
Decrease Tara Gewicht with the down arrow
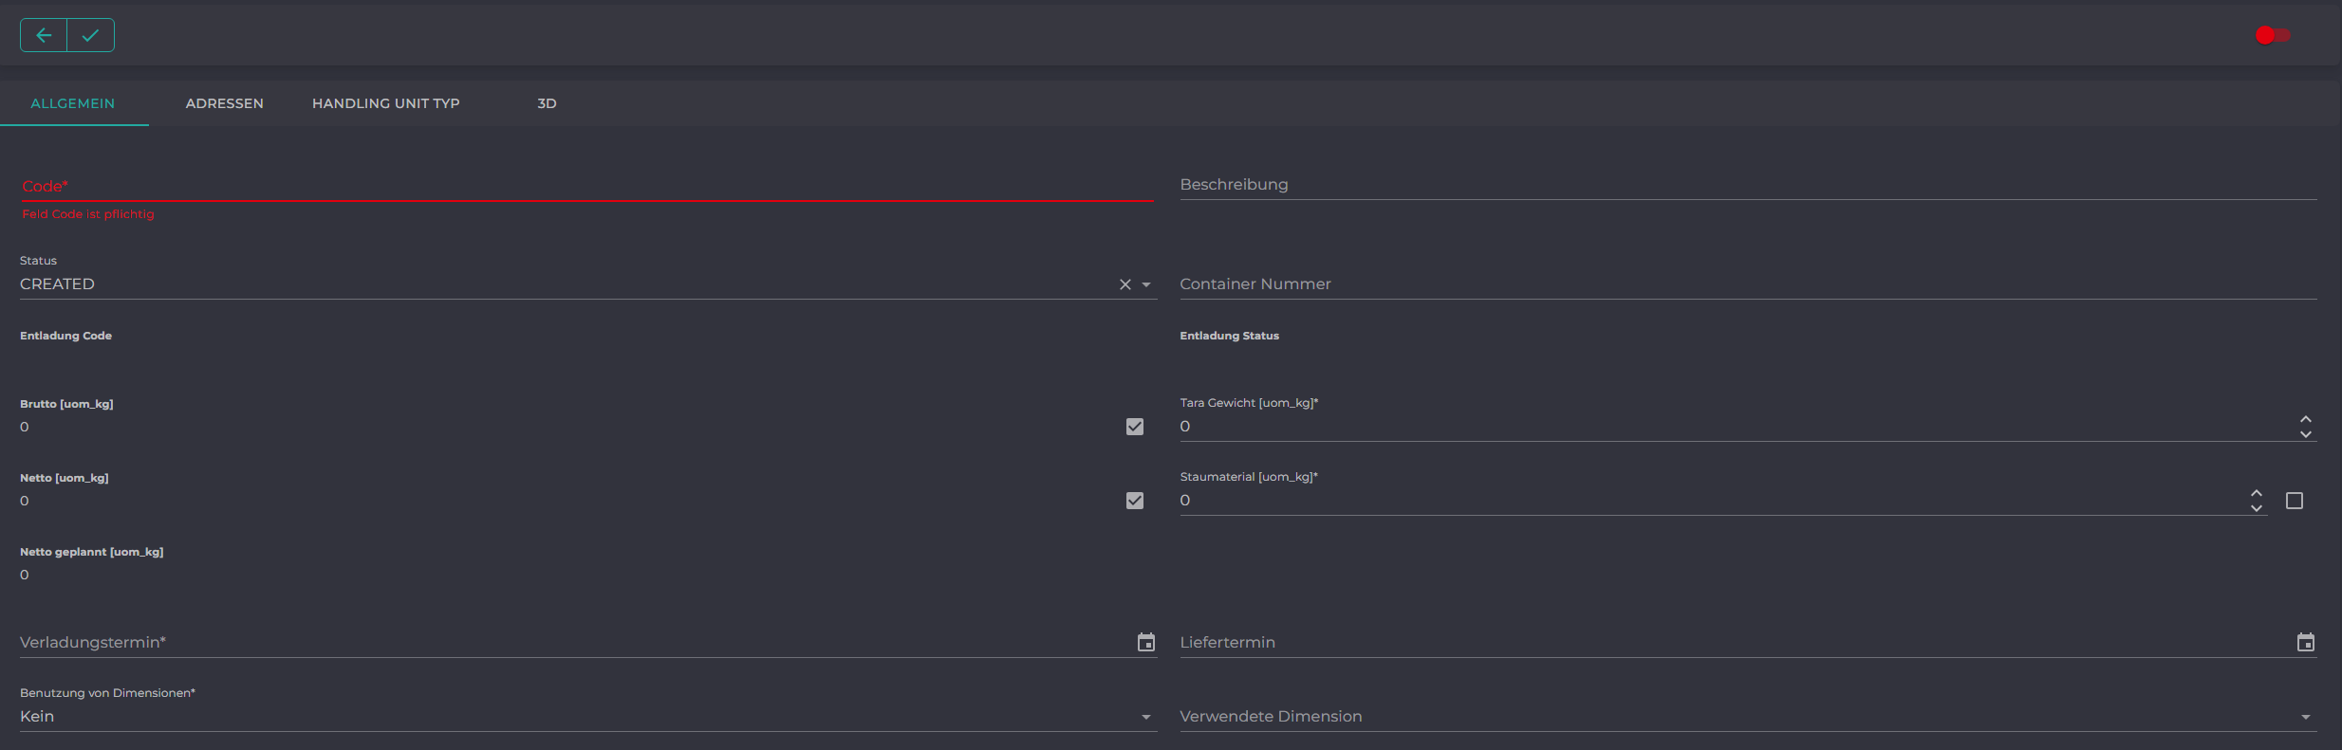point(2306,434)
